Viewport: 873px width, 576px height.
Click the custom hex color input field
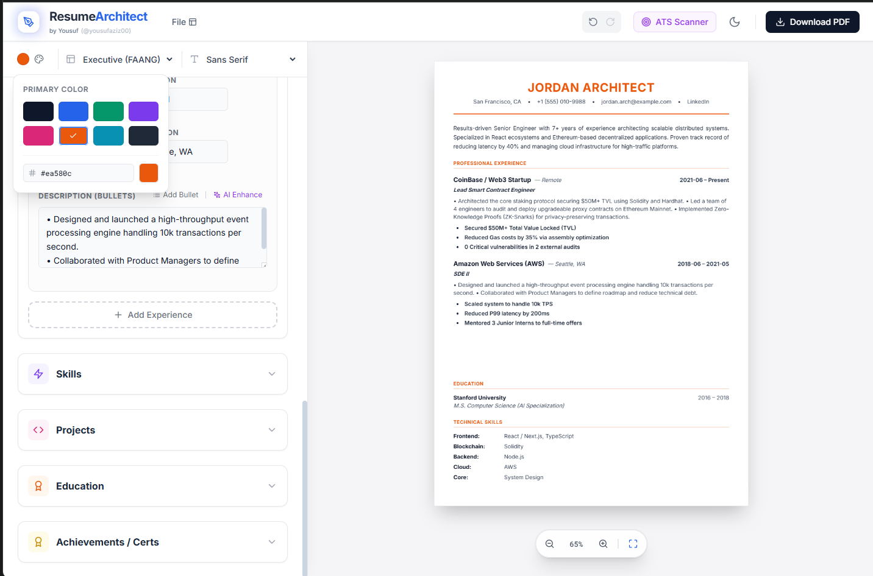(78, 173)
